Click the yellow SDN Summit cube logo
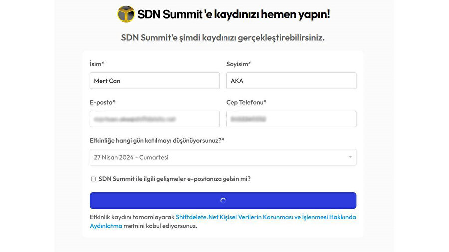This screenshot has width=449, height=252. pyautogui.click(x=126, y=14)
